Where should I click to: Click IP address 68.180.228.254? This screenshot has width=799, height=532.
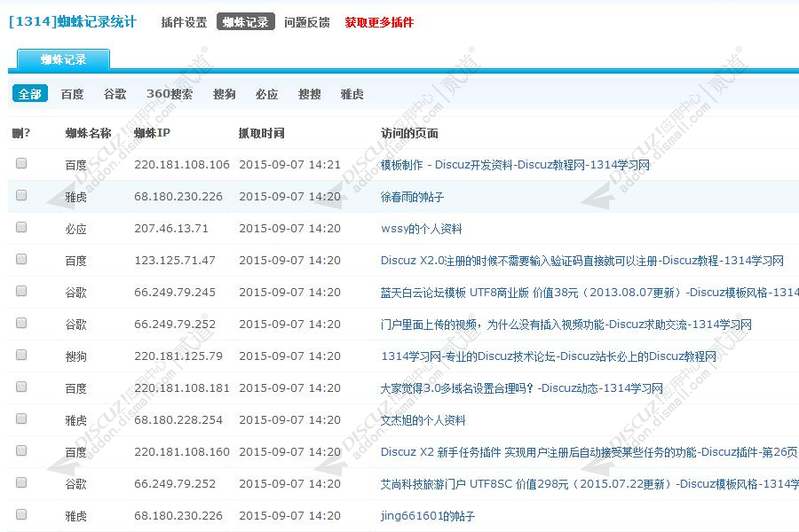point(178,420)
